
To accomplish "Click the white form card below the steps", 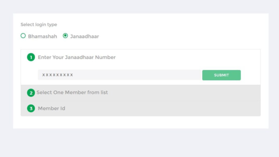I will pos(141,122).
